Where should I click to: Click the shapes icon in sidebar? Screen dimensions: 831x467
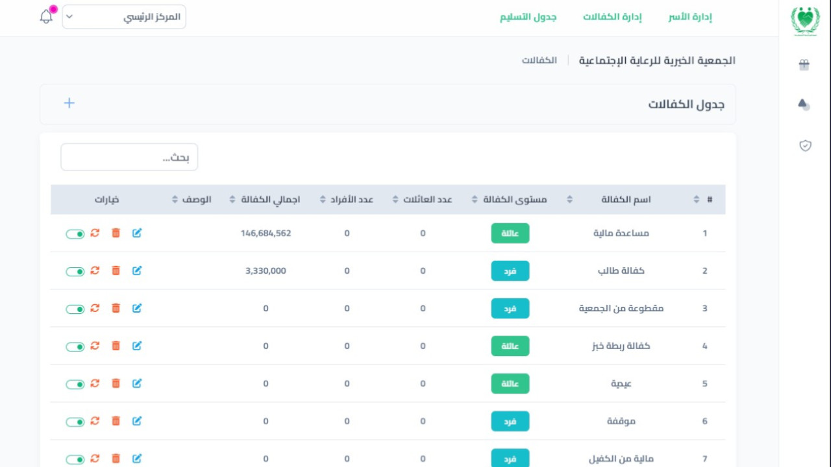point(804,104)
